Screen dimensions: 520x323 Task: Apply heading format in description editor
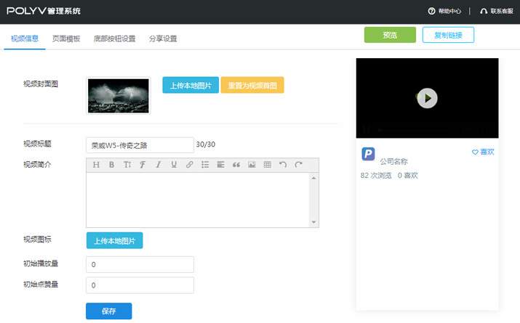click(96, 165)
